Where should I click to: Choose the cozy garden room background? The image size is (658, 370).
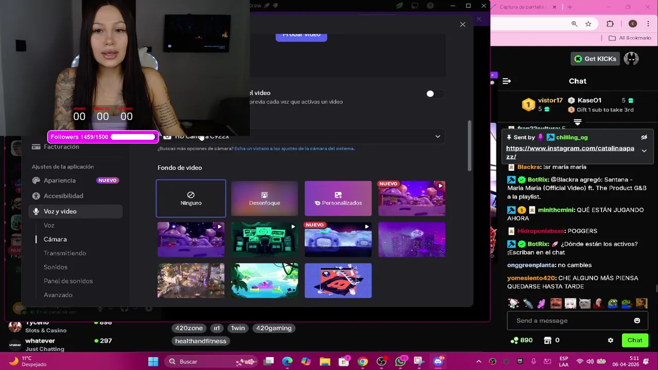[191, 281]
